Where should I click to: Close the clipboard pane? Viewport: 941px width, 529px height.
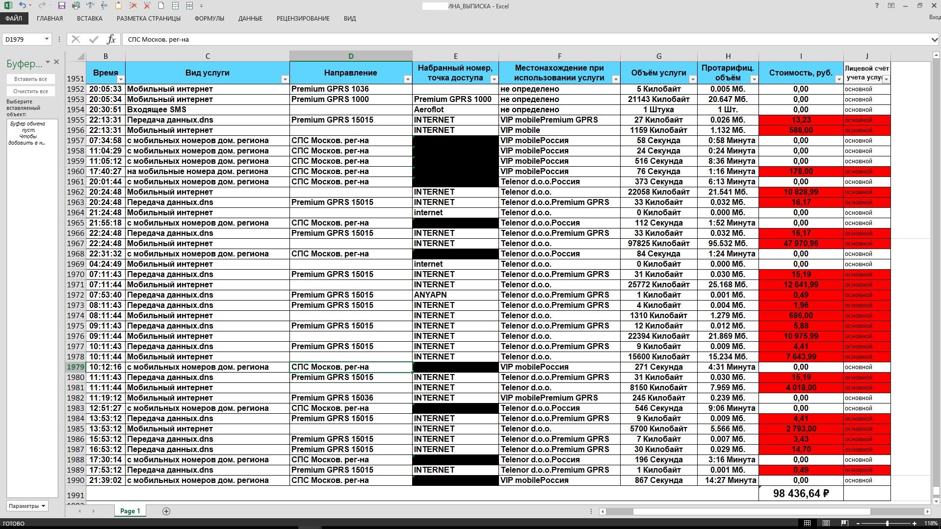point(56,62)
